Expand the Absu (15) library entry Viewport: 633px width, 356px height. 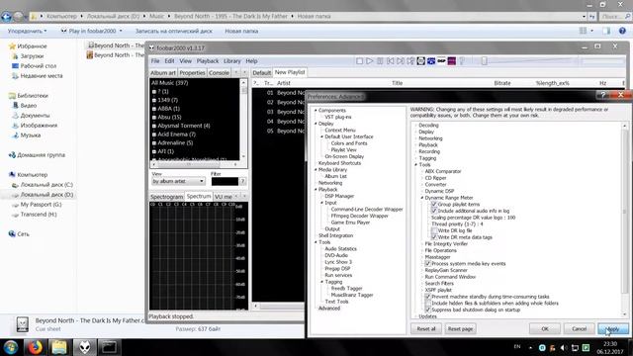point(154,117)
